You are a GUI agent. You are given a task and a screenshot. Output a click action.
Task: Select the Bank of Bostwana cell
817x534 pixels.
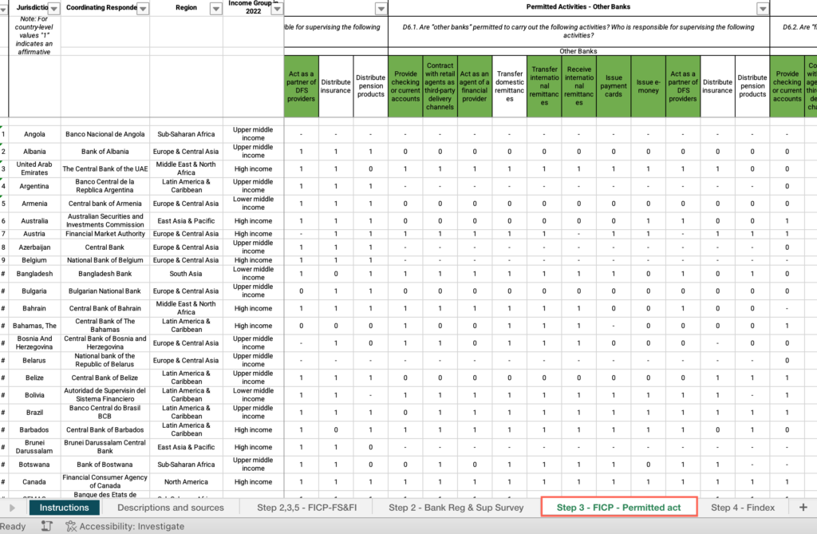click(x=105, y=464)
